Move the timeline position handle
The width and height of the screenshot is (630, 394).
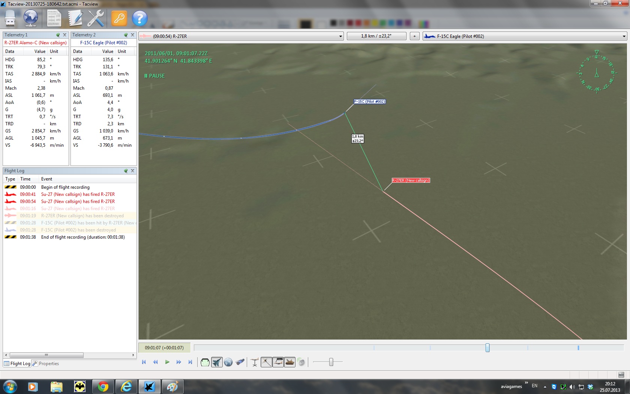coord(487,348)
